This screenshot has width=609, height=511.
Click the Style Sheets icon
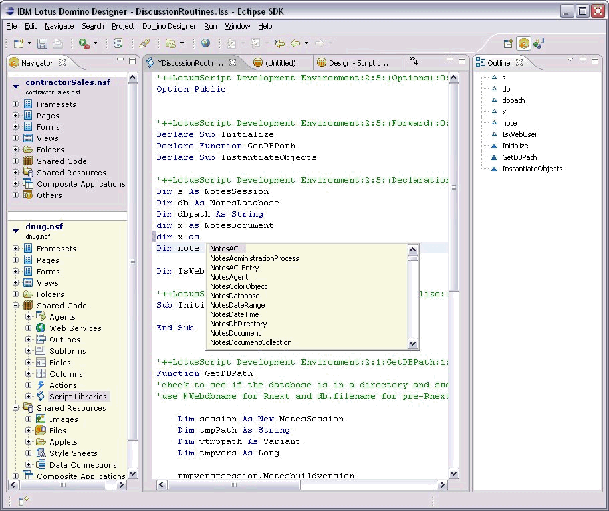pyautogui.click(x=41, y=453)
